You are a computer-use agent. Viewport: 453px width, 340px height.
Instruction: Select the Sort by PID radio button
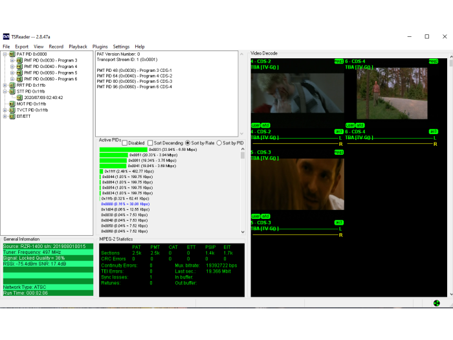219,143
